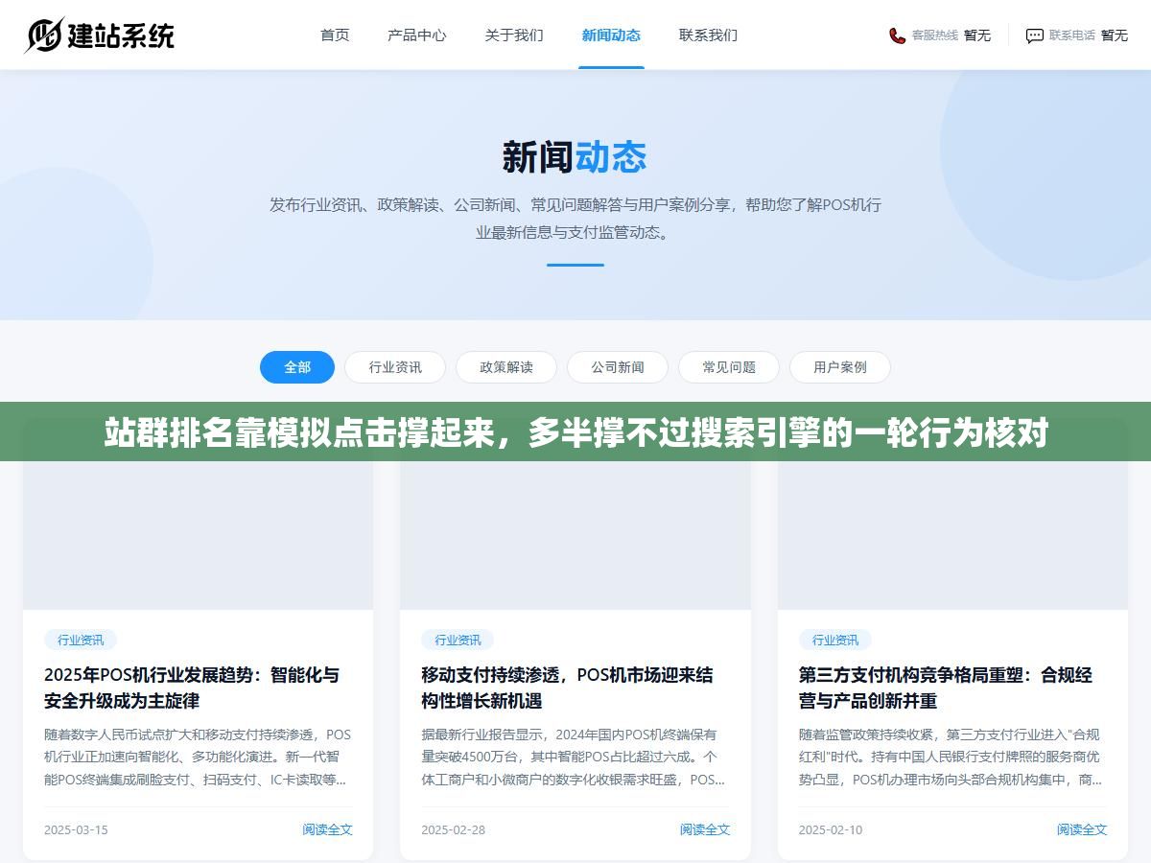Click summary text starting 随着数字人民币试点
The width and height of the screenshot is (1151, 863).
tap(198, 758)
